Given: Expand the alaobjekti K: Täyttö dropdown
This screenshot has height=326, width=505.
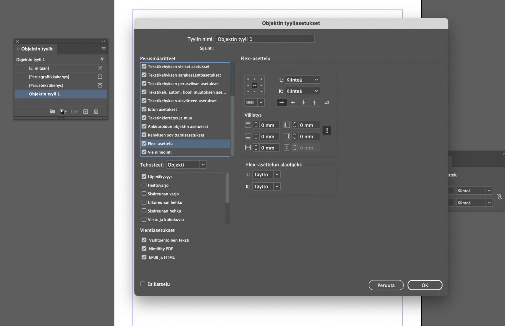Looking at the screenshot, I should point(266,187).
